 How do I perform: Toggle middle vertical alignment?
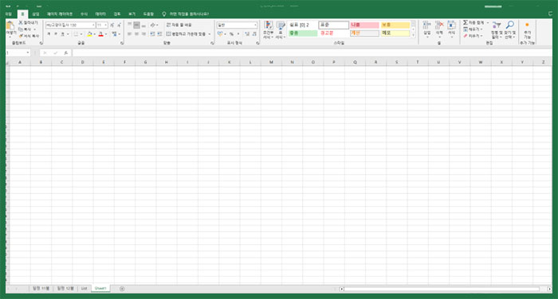(136, 25)
